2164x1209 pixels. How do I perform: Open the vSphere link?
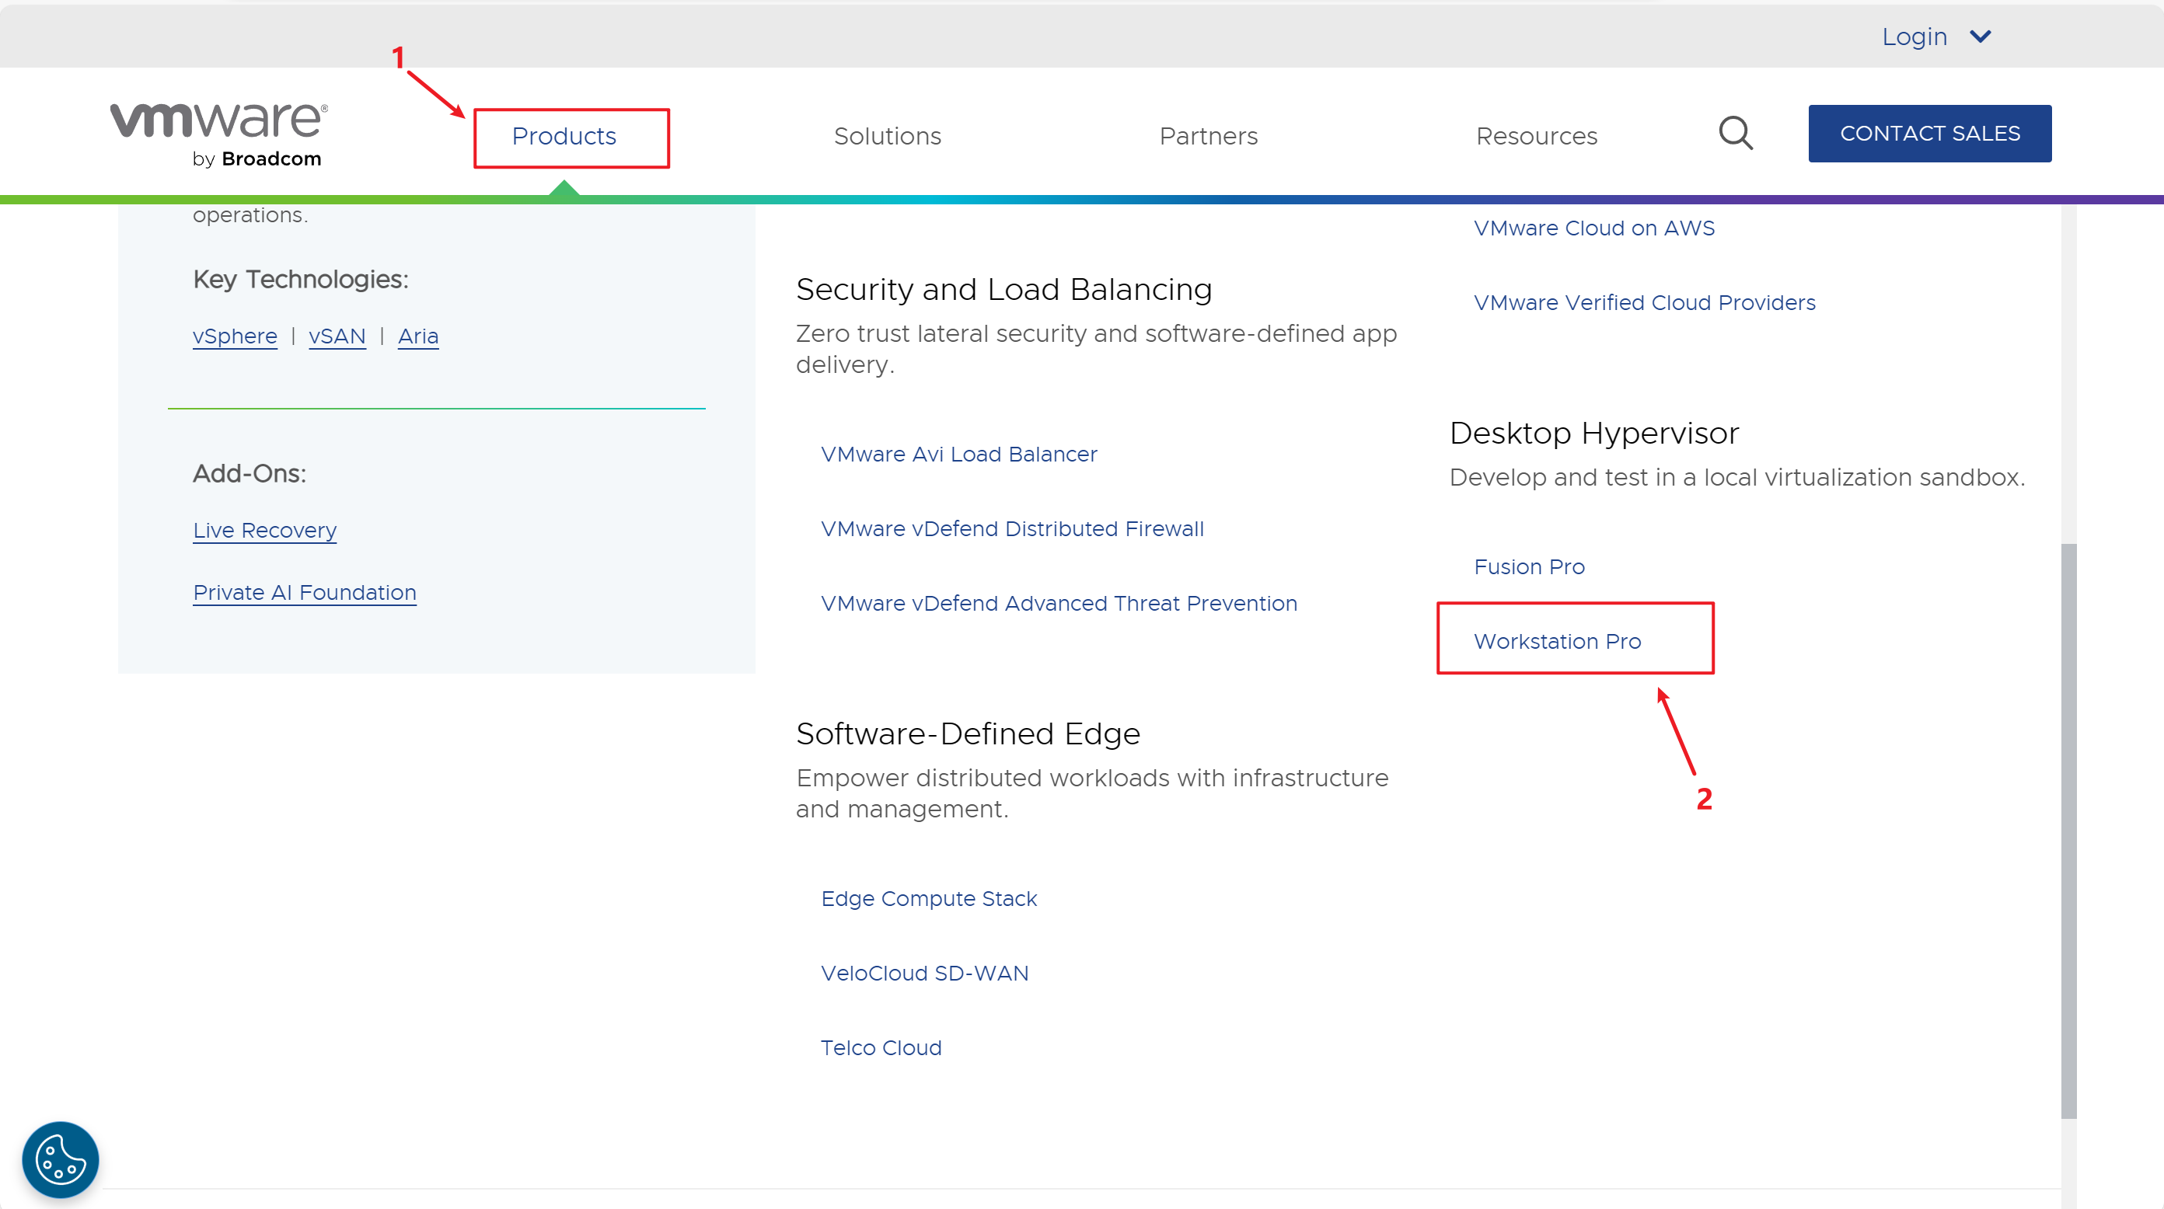click(x=235, y=336)
